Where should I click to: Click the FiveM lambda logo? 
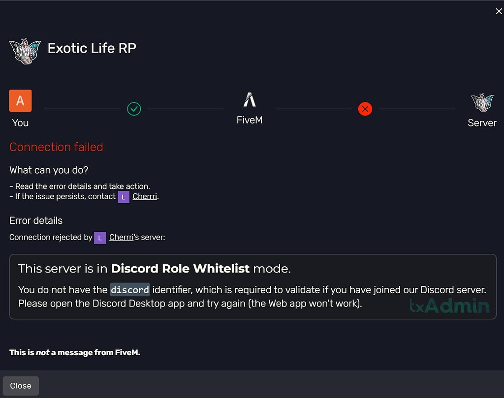tap(249, 99)
